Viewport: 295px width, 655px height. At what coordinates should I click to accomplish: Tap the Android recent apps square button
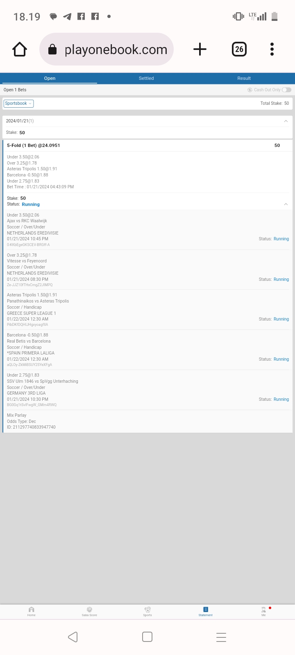pyautogui.click(x=147, y=637)
